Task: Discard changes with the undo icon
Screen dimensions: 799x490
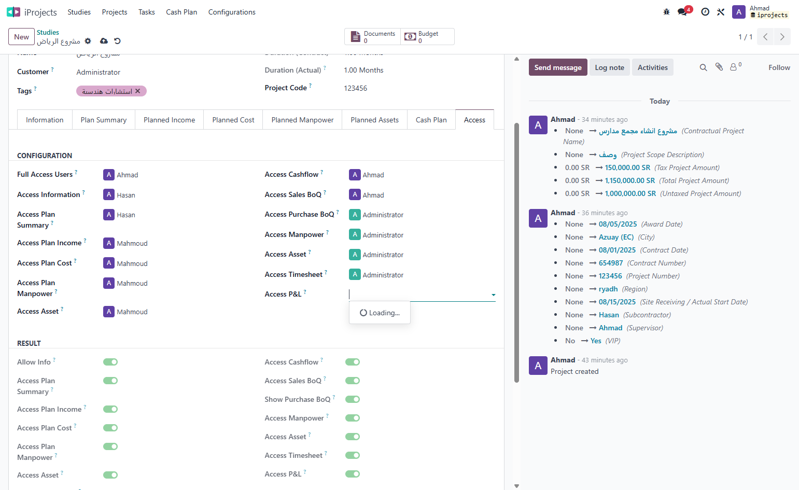Action: click(117, 41)
